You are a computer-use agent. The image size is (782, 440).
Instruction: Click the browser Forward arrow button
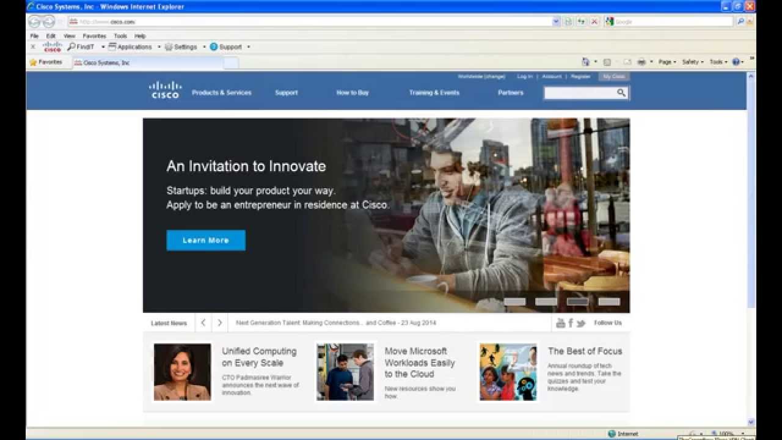pos(49,21)
